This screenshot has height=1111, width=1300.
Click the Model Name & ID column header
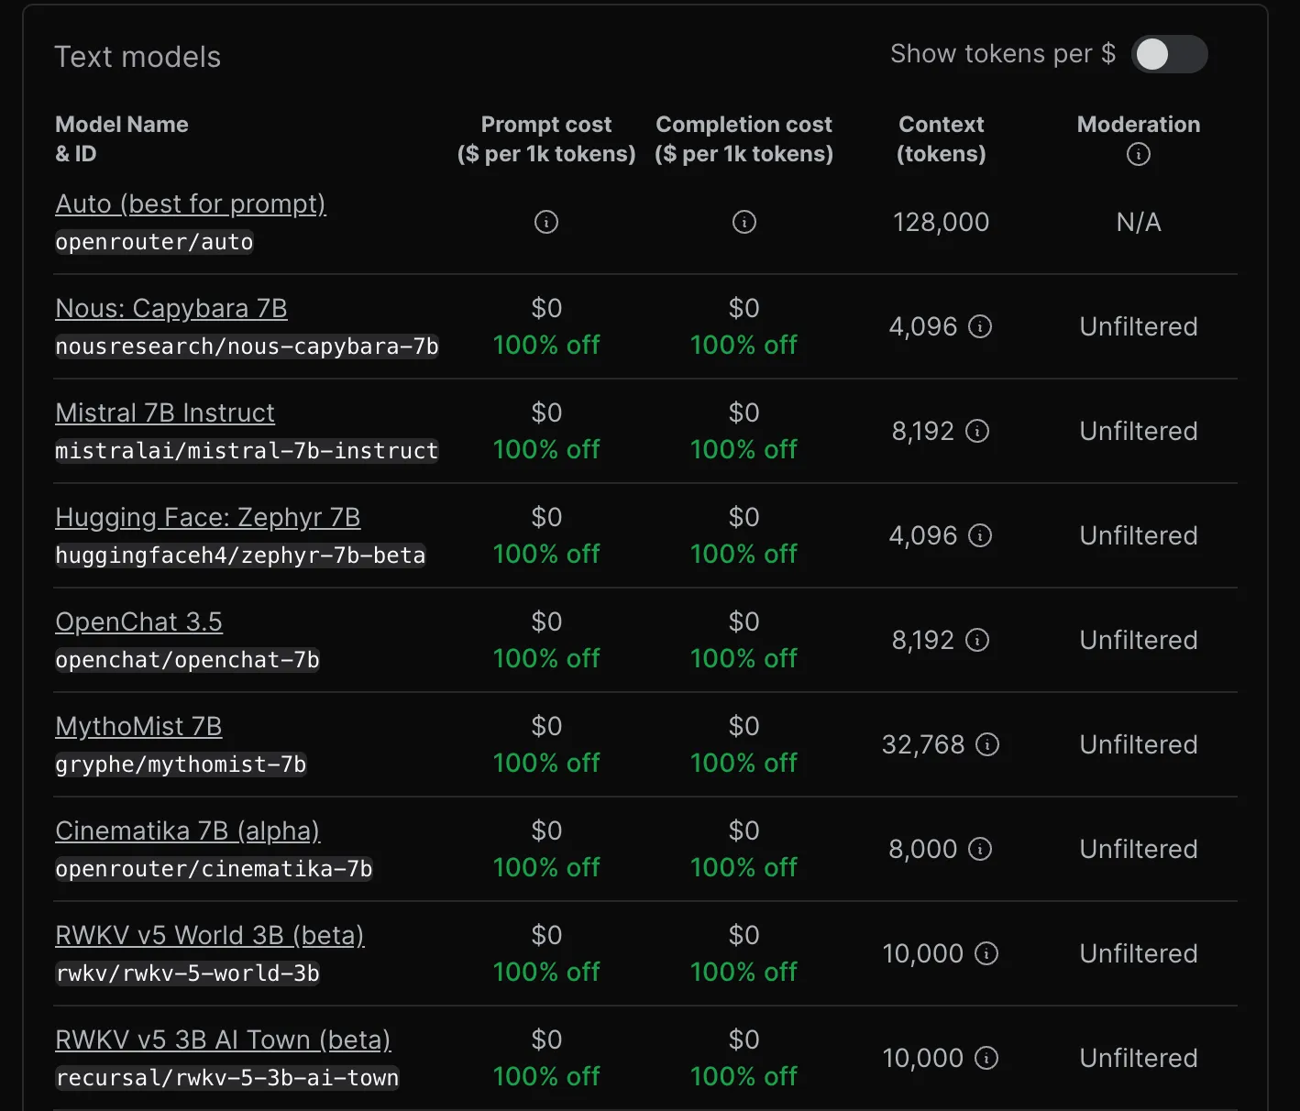[x=122, y=138]
